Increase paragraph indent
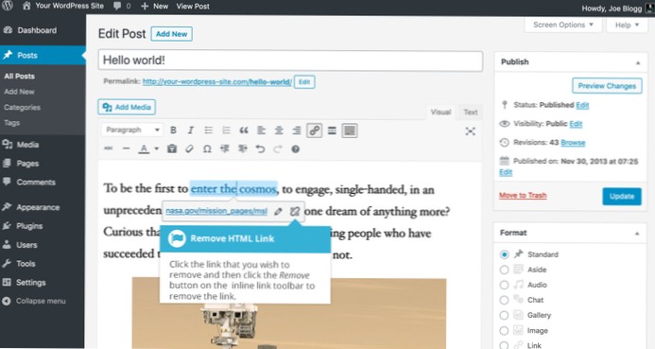 pos(242,148)
